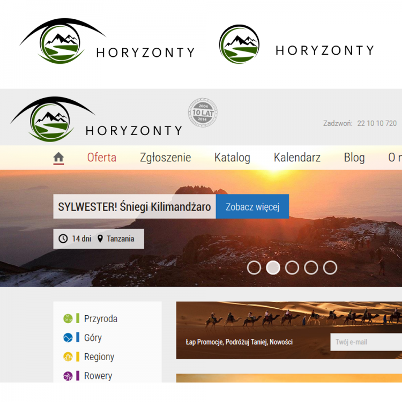The height and width of the screenshot is (402, 402).
Task: Click the Twój e-mail input field
Action: [x=366, y=342]
